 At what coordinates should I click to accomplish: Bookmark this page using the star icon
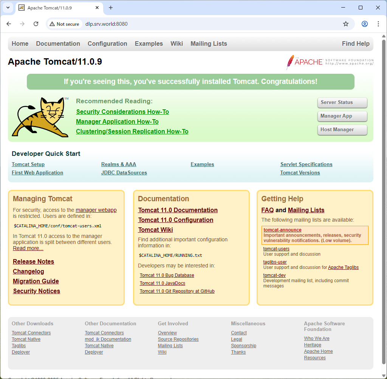345,23
